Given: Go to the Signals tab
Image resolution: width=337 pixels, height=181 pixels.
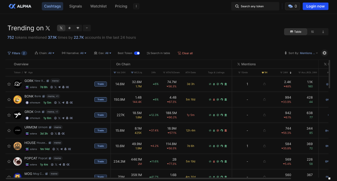Looking at the screenshot, I should point(76,6).
